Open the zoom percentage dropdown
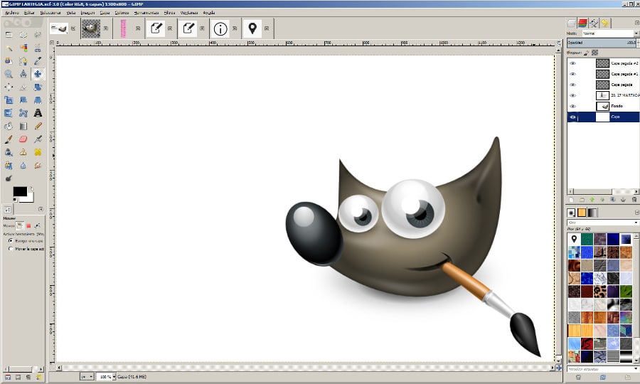 [105, 375]
